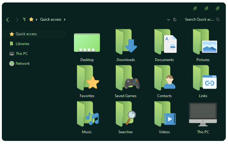Screen dimensions: 228x144
Task: Expand the address bar history dropdown
Action: point(169,19)
